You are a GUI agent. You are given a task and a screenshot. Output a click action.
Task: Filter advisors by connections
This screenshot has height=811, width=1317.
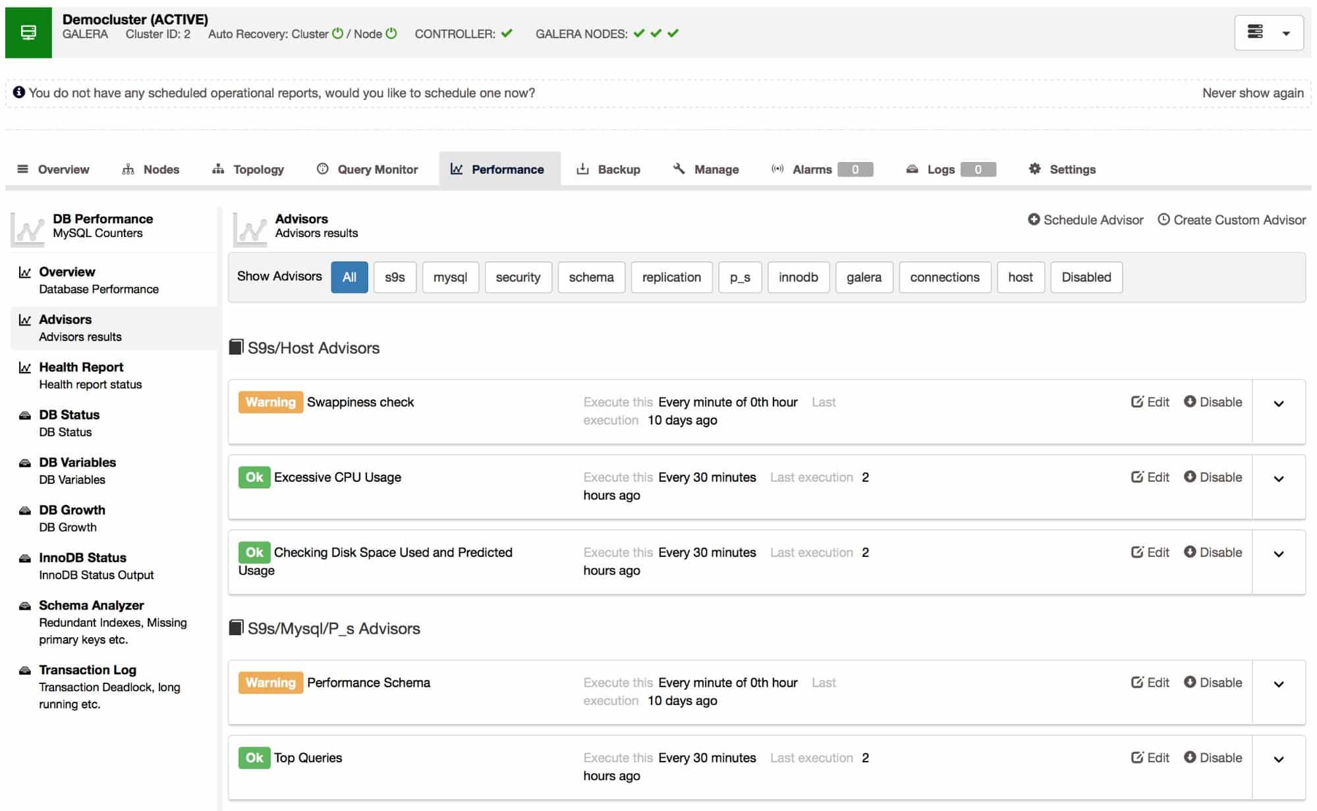945,277
